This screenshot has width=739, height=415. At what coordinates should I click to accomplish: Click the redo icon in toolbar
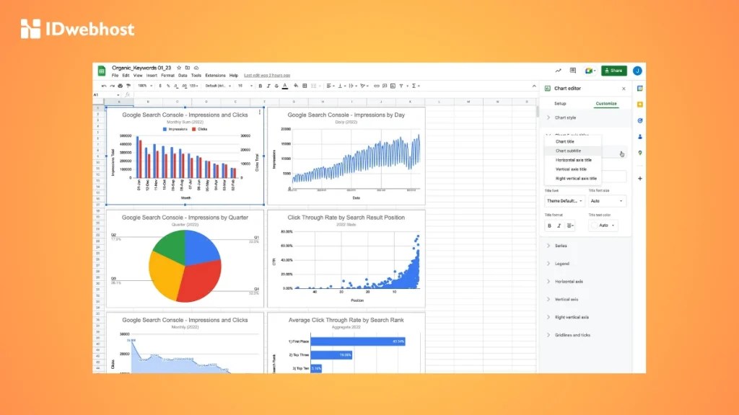pos(112,86)
